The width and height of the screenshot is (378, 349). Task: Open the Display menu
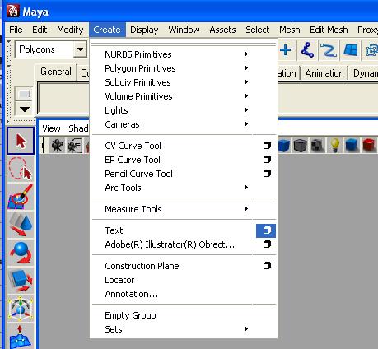144,30
